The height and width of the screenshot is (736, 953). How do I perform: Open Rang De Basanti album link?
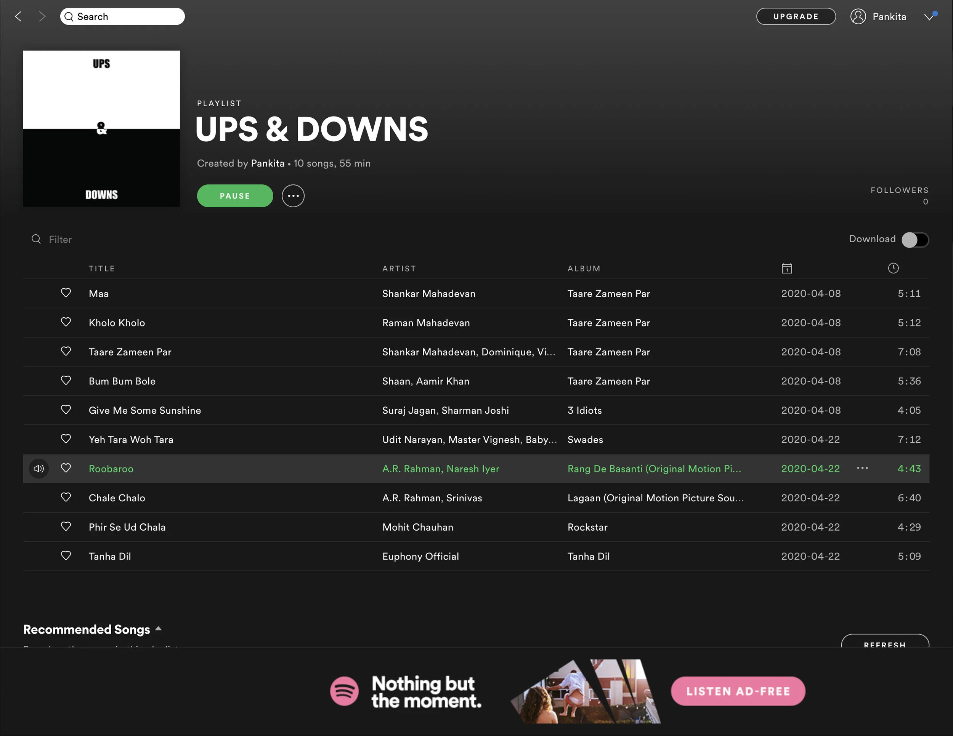point(654,469)
